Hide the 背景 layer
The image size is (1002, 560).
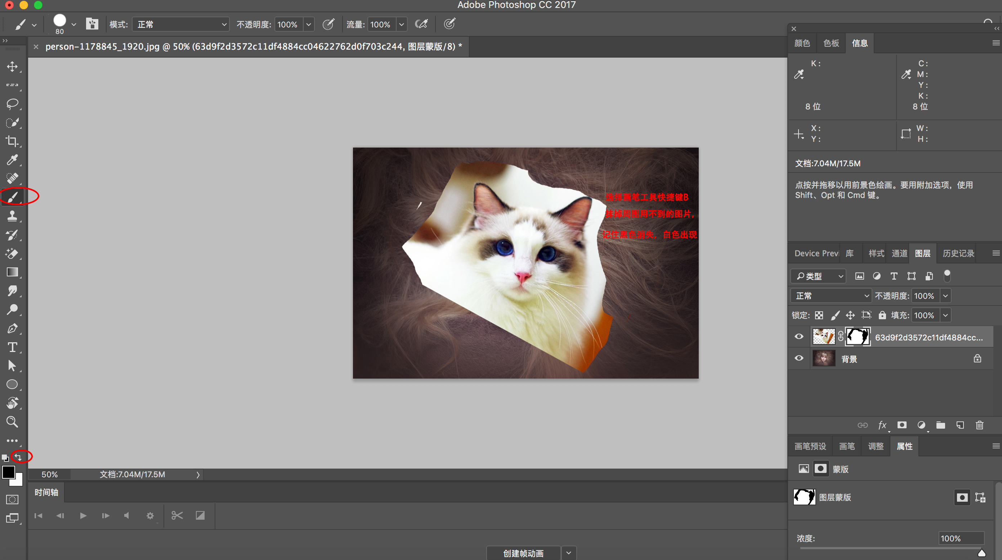pyautogui.click(x=799, y=358)
